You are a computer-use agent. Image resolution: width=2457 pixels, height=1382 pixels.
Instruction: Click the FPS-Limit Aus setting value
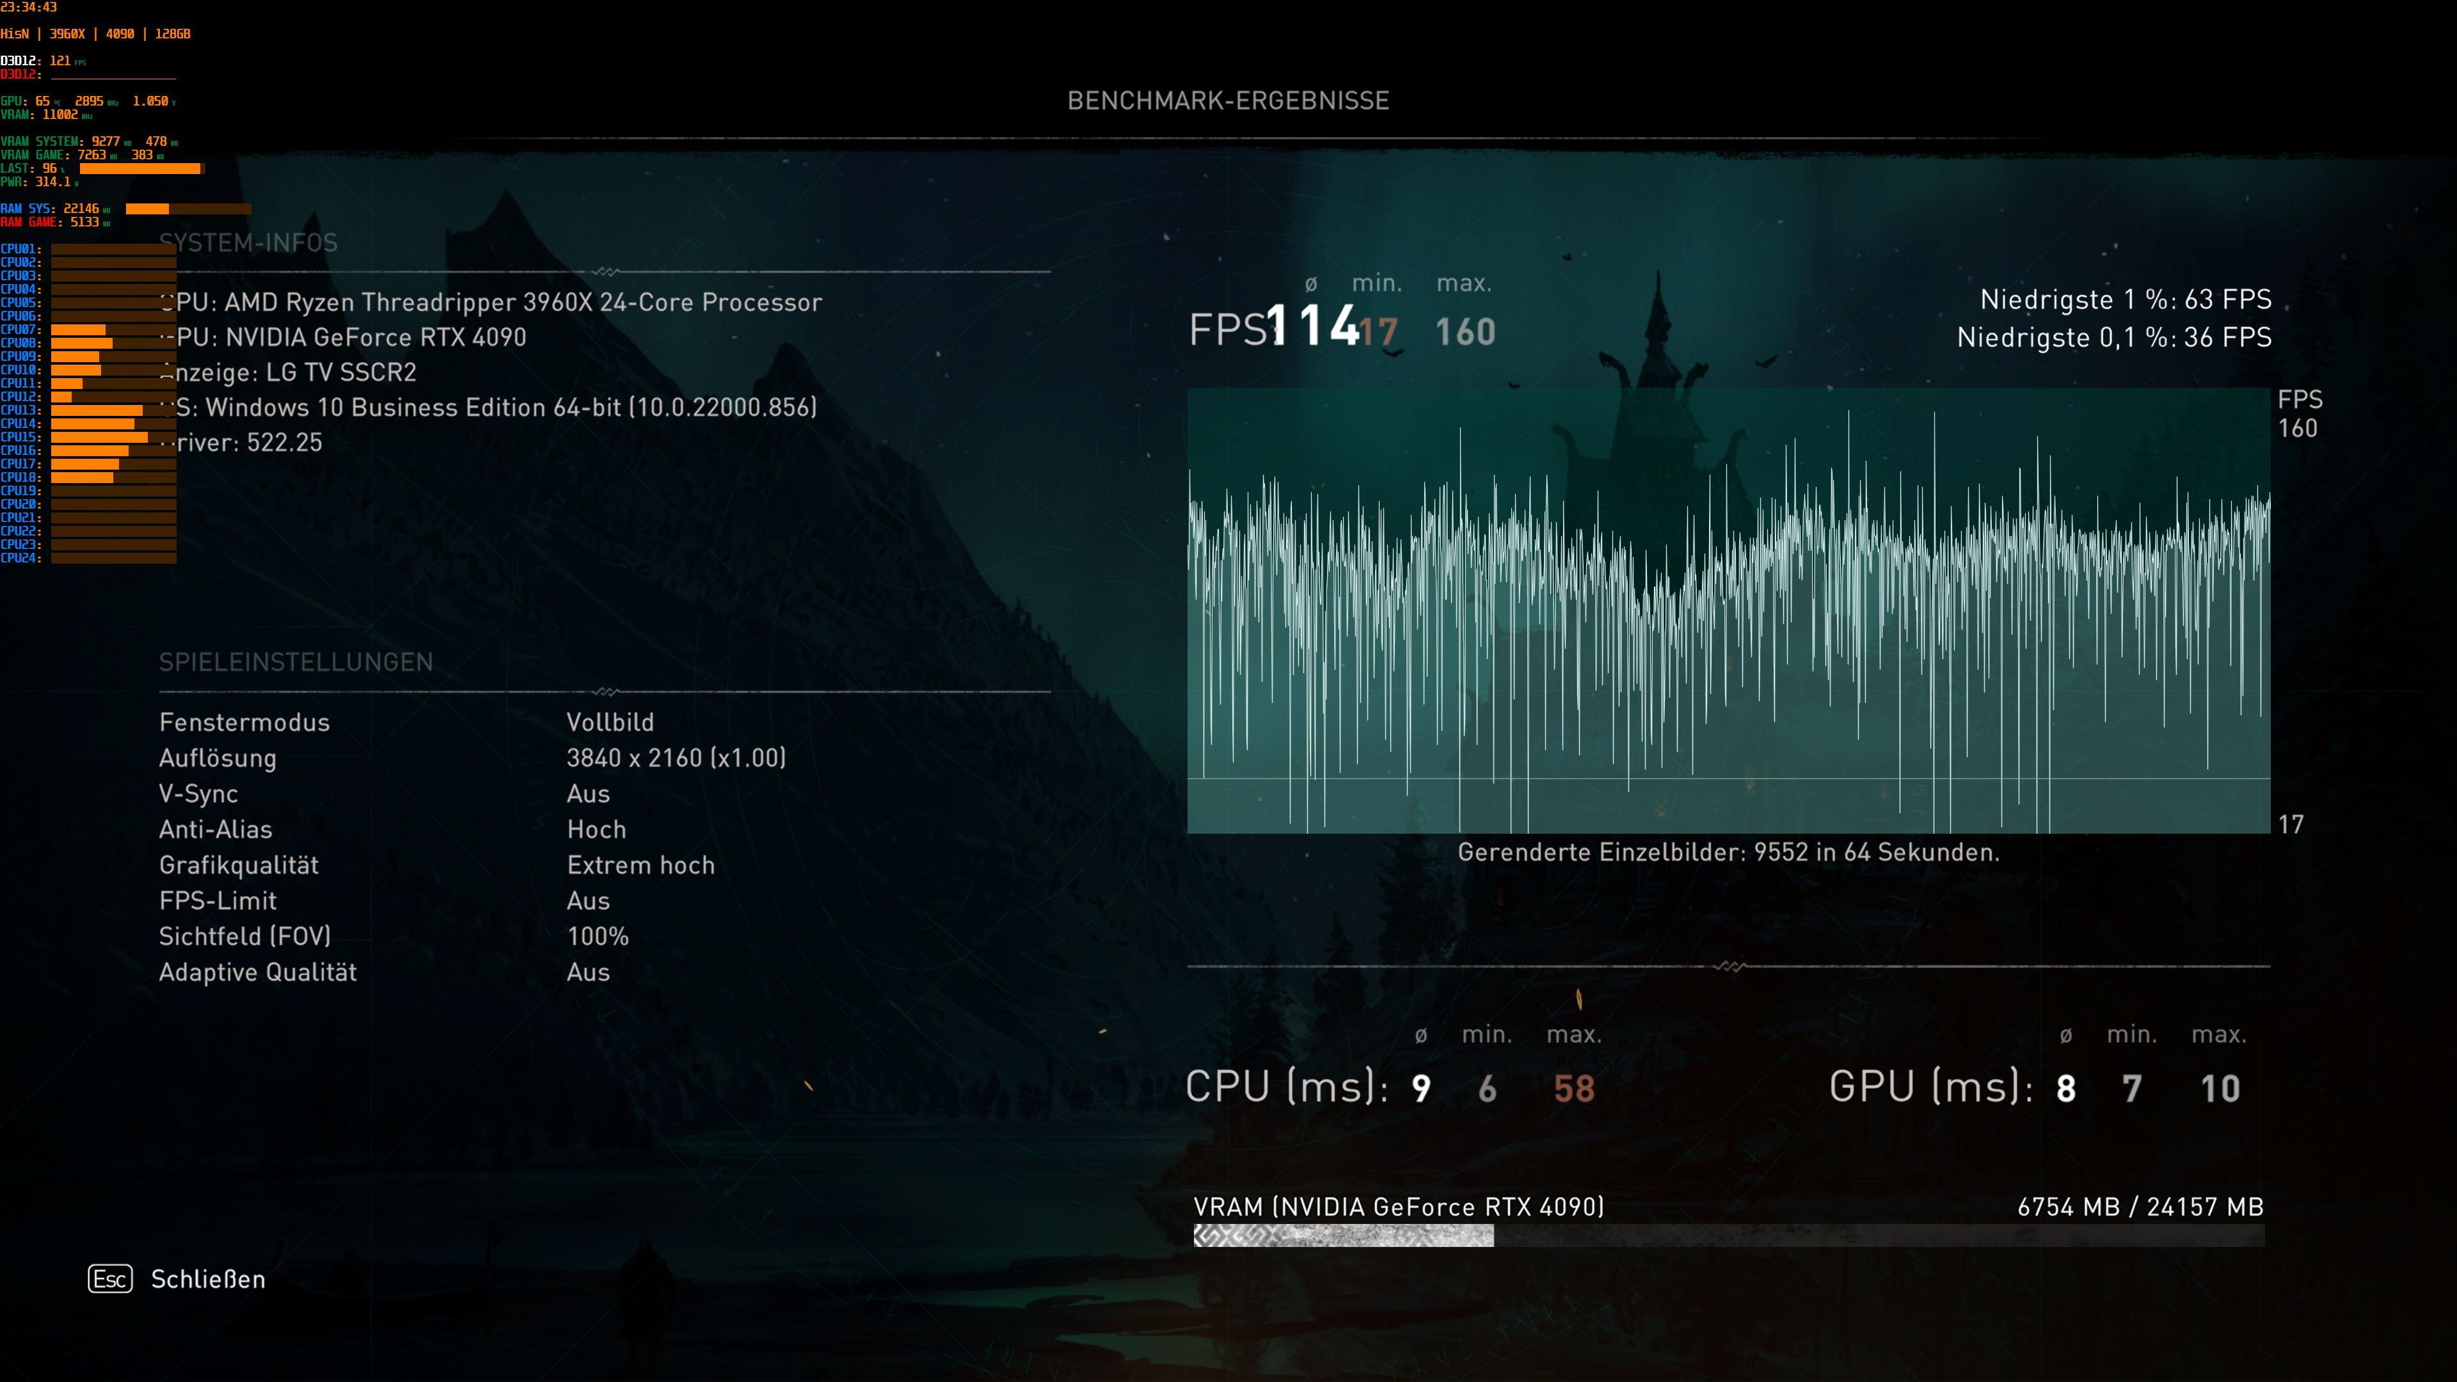tap(587, 900)
